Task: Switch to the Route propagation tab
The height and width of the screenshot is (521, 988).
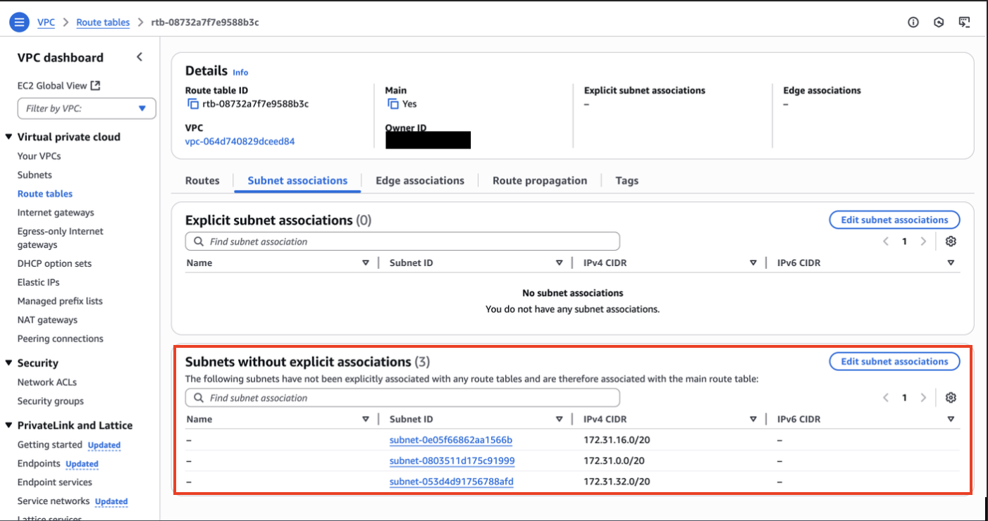Action: (539, 181)
